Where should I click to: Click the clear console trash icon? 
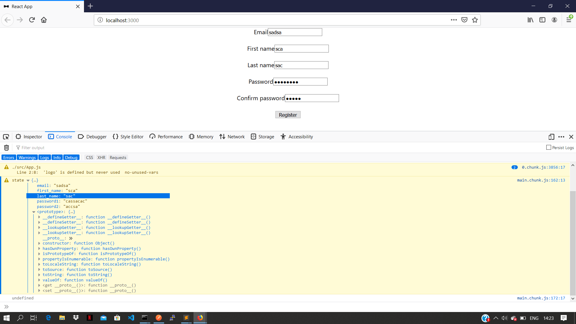pos(6,148)
